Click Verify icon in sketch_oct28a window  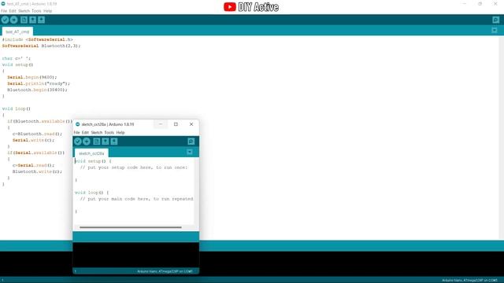pyautogui.click(x=78, y=141)
